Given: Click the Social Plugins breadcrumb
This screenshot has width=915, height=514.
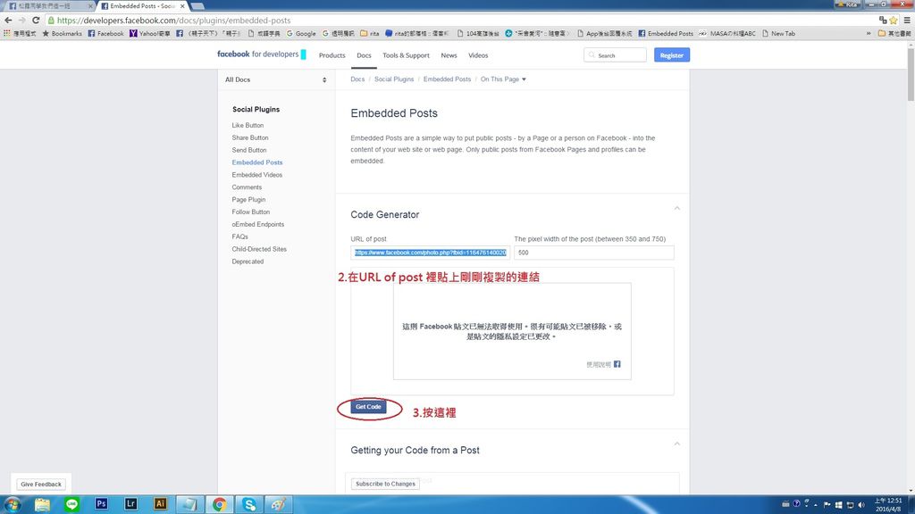Looking at the screenshot, I should (394, 79).
